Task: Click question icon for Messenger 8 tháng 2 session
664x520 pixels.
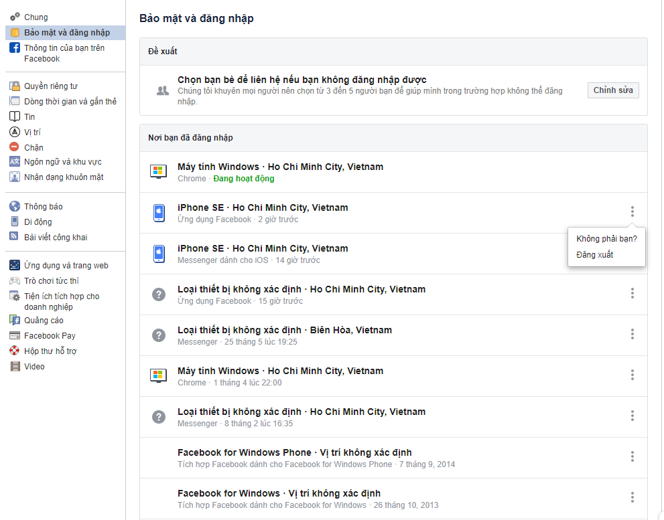Action: [159, 417]
